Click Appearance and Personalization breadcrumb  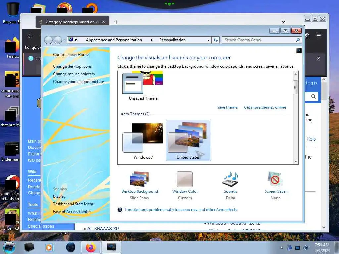pyautogui.click(x=114, y=40)
